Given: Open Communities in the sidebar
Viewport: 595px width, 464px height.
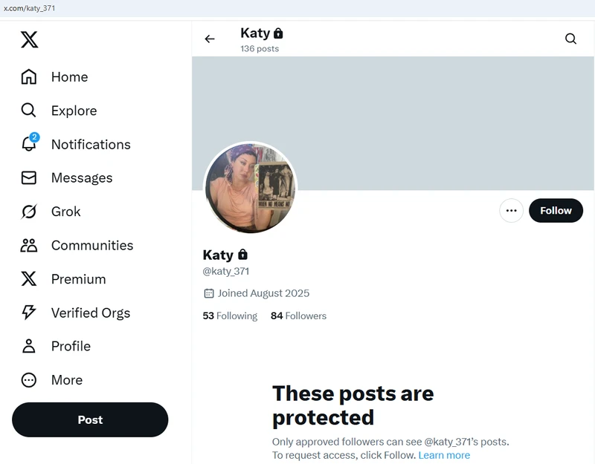Looking at the screenshot, I should click(28, 245).
